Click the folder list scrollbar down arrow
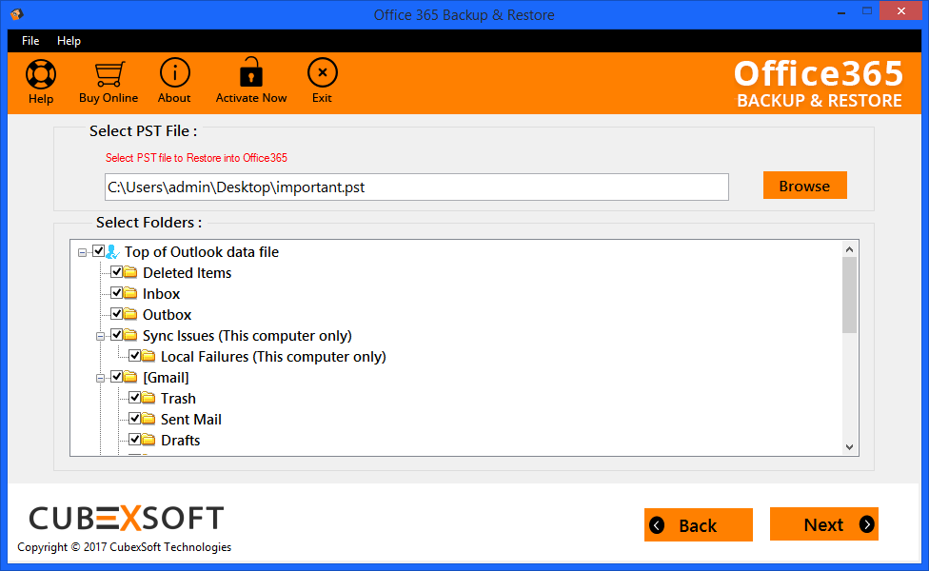Image resolution: width=929 pixels, height=571 pixels. coord(850,447)
